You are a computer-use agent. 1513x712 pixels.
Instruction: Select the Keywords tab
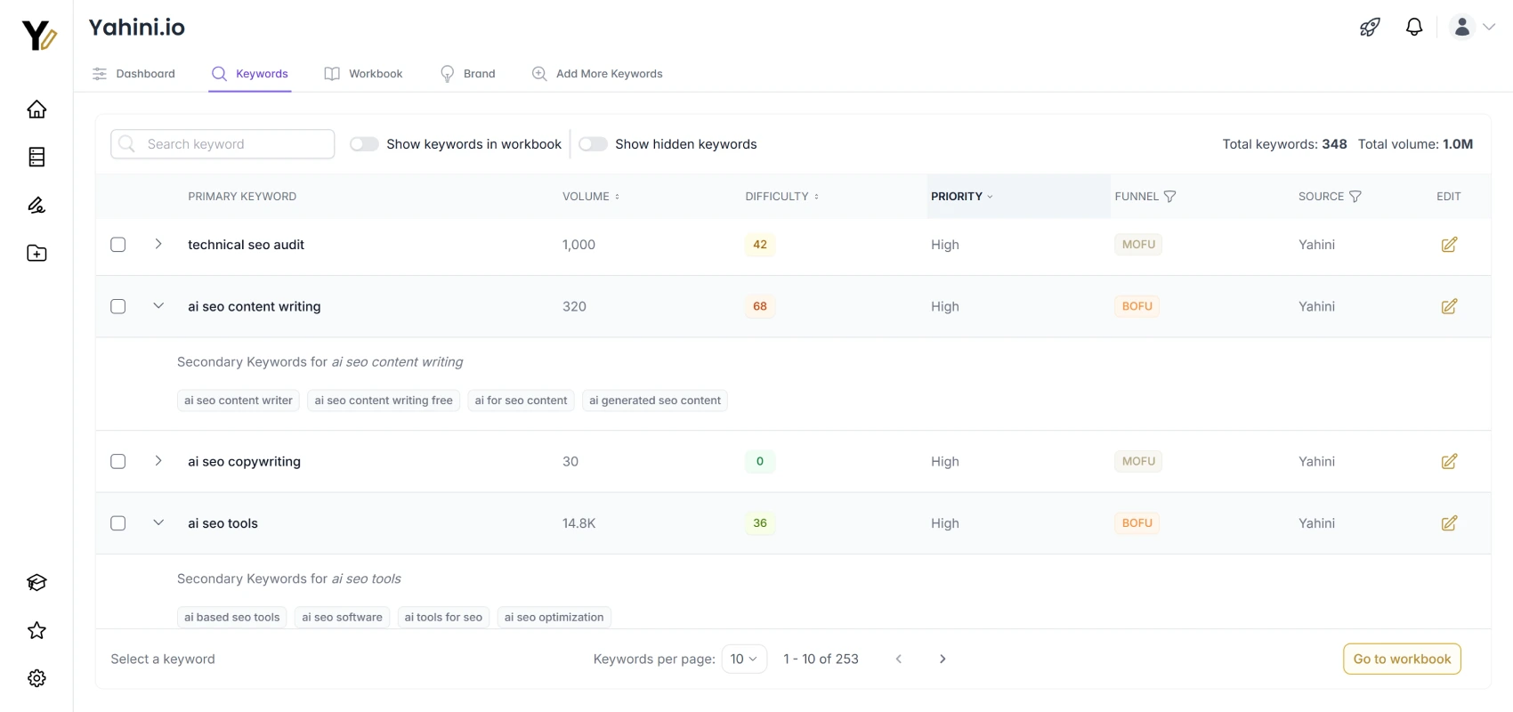tap(250, 74)
